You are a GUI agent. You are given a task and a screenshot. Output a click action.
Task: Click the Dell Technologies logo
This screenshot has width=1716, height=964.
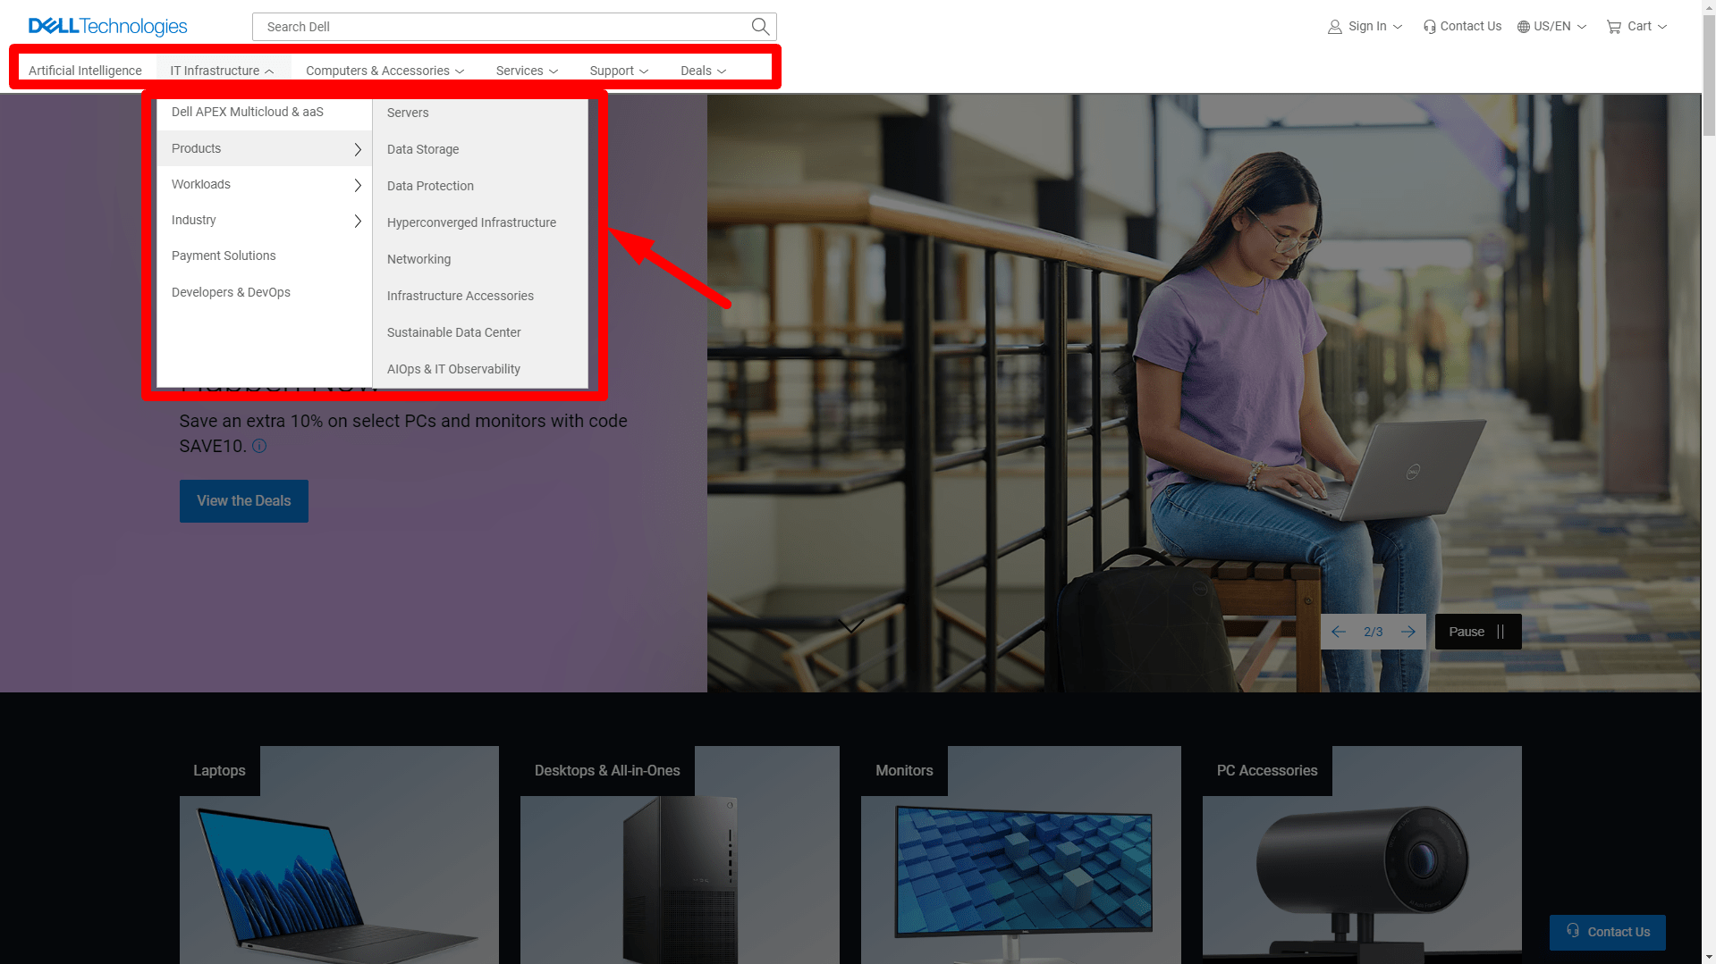(107, 26)
